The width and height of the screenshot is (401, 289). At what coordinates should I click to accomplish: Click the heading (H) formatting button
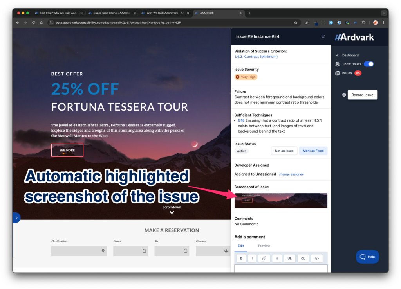(276, 258)
